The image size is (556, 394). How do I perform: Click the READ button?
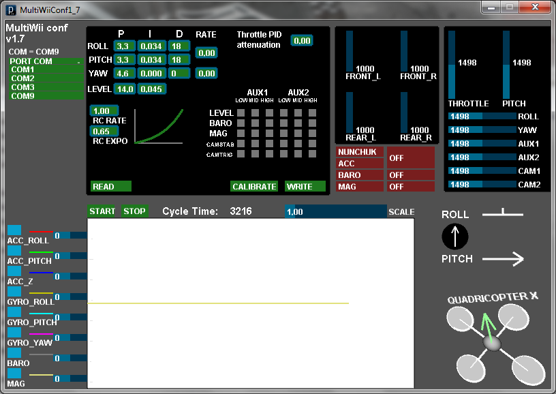[x=111, y=186]
